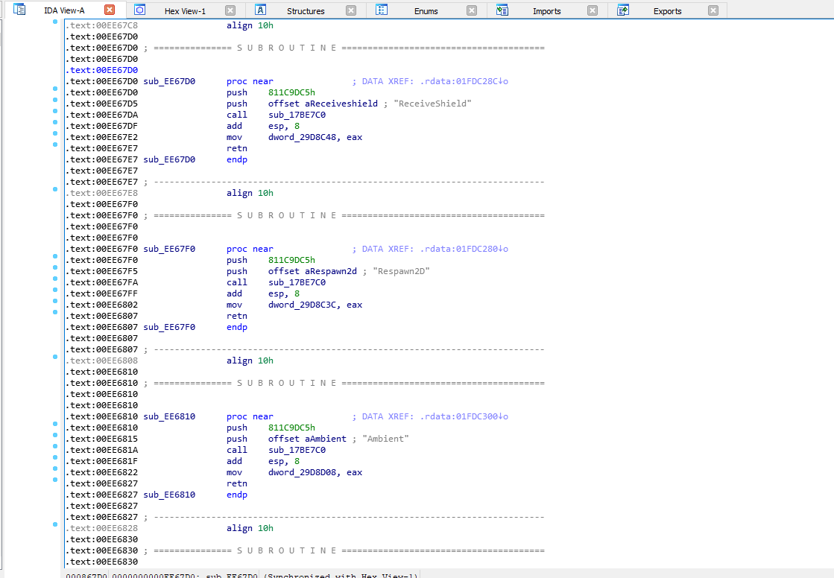Click the aRespawn2d offset operand
Screen dimensions: 834x578
[331, 271]
